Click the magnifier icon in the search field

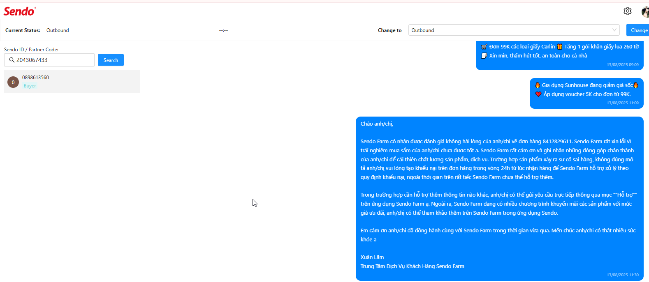12,60
